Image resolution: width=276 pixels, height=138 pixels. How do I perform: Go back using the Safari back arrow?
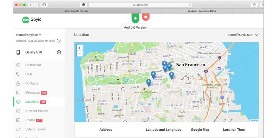click(31, 5)
